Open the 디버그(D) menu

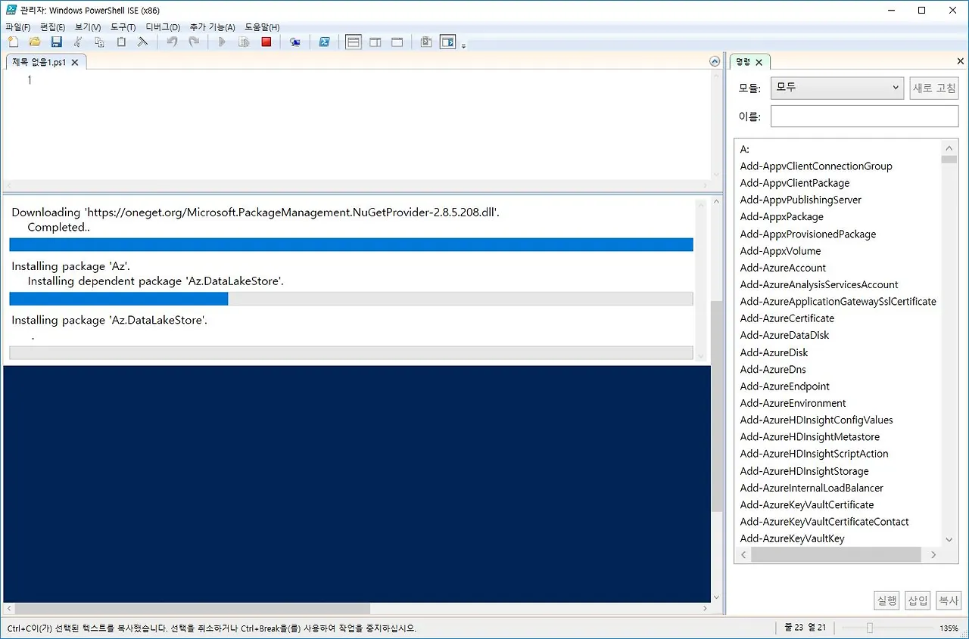click(163, 27)
